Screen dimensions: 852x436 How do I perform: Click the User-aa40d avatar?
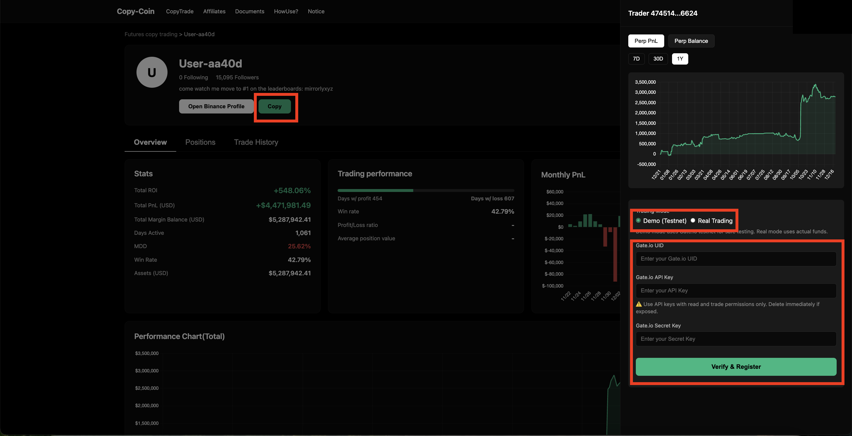pyautogui.click(x=152, y=72)
